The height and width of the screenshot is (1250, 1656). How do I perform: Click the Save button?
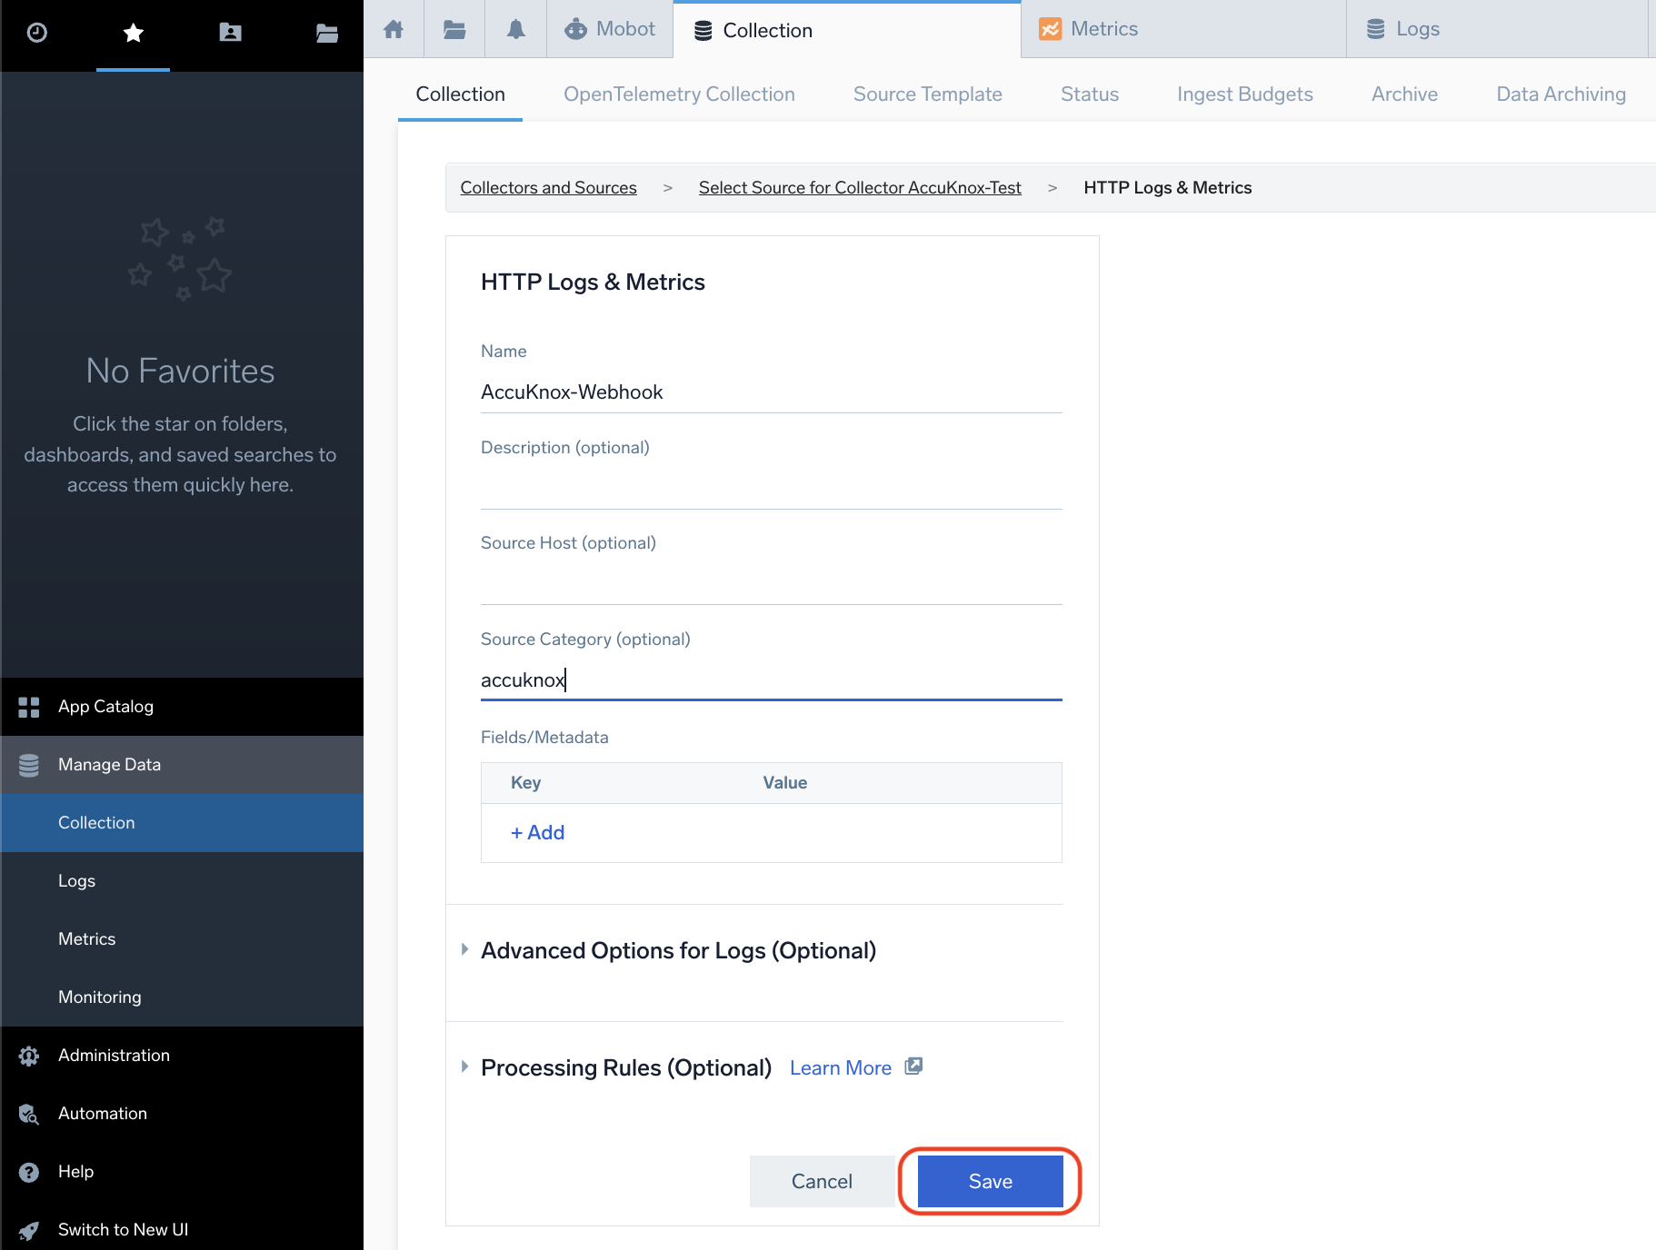[990, 1181]
